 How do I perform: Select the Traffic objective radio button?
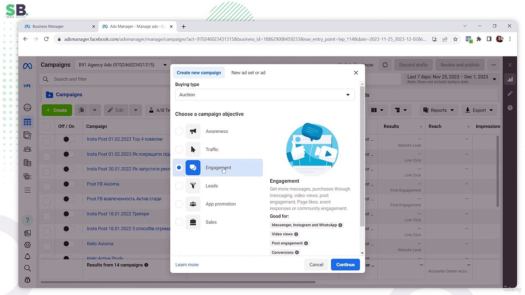click(179, 150)
